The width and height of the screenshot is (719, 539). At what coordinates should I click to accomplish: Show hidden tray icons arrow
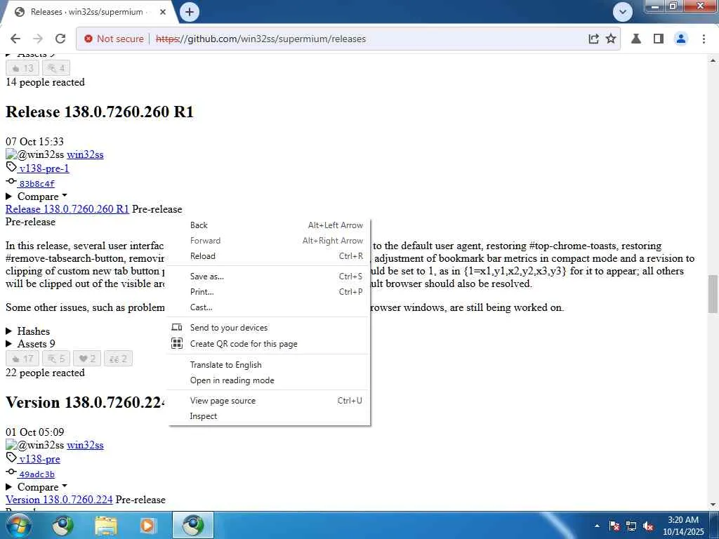click(597, 526)
